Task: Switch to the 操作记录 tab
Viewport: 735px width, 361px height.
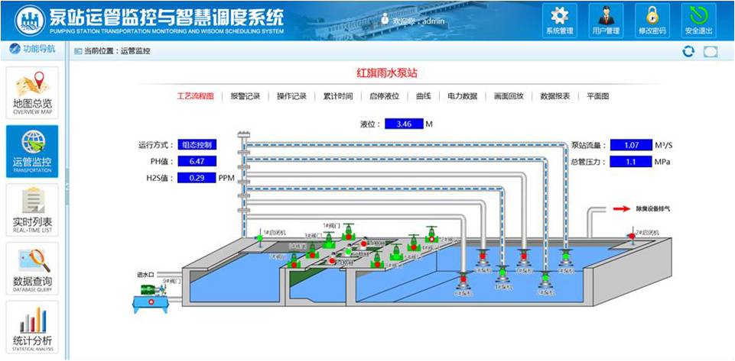Action: [291, 96]
